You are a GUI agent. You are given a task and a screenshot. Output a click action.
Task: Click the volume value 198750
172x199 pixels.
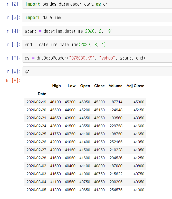(x=116, y=134)
